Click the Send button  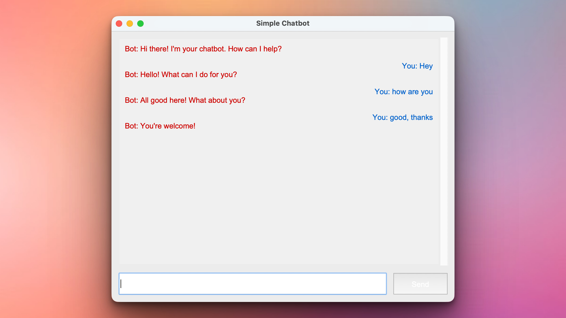(x=420, y=284)
